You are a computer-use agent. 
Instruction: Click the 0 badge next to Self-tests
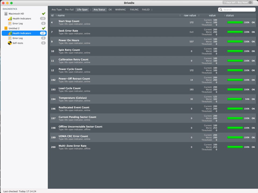[44, 43]
